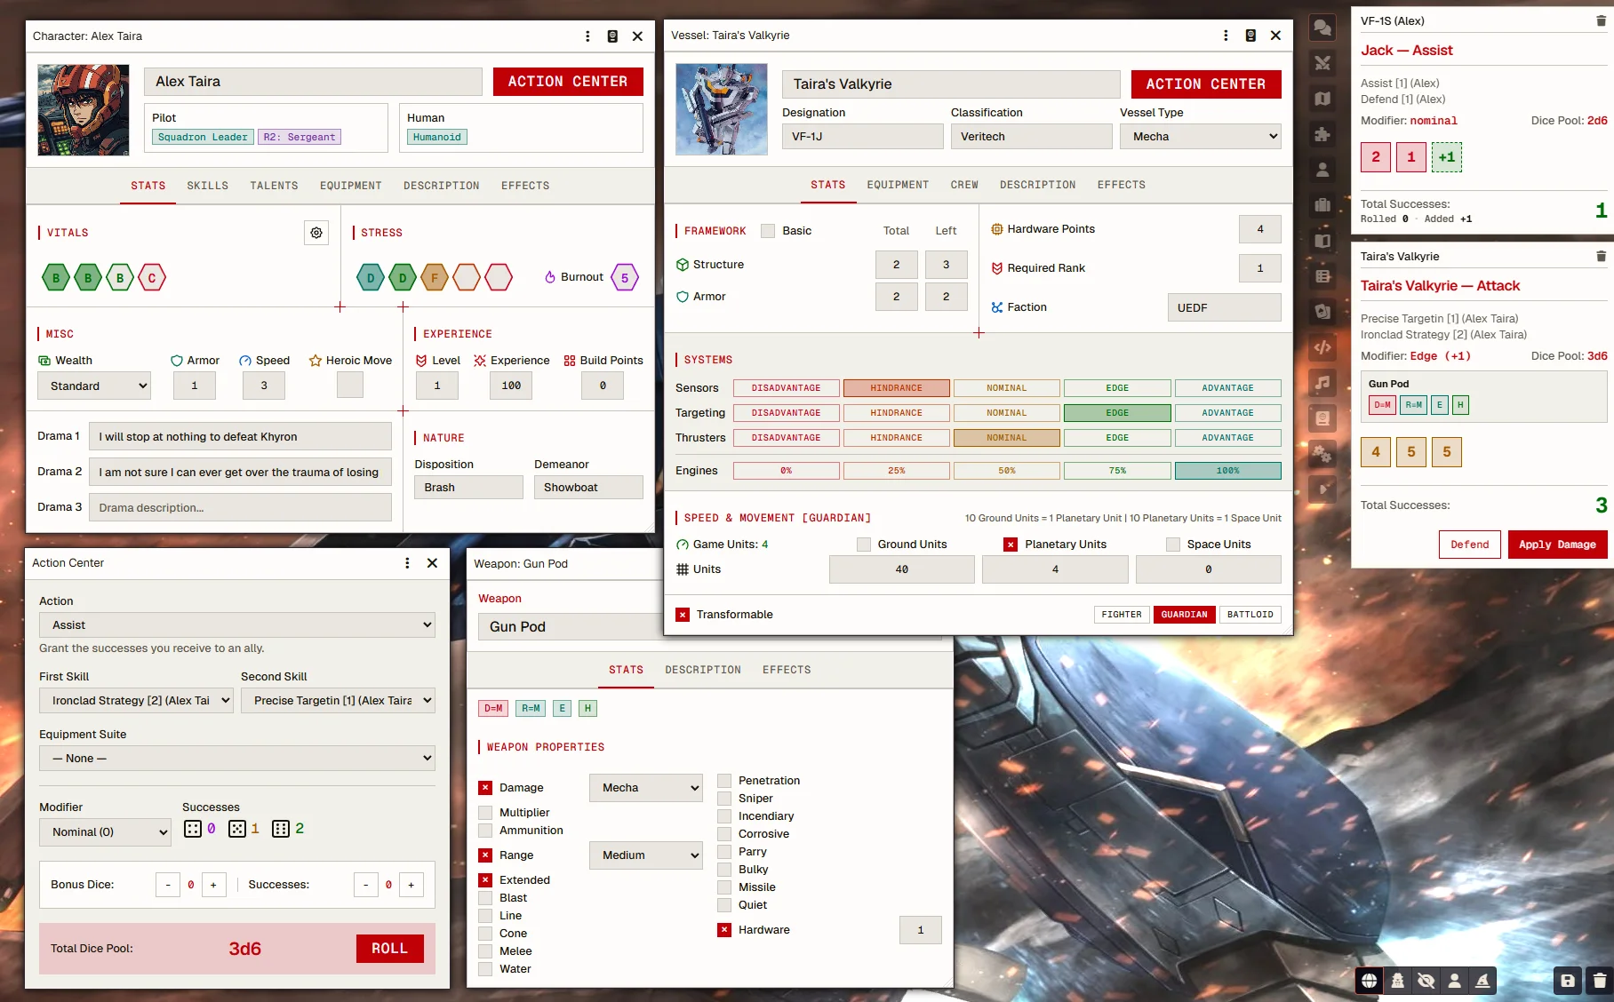Image resolution: width=1614 pixels, height=1002 pixels.
Task: Export chat log with the save icon
Action: (x=1568, y=981)
